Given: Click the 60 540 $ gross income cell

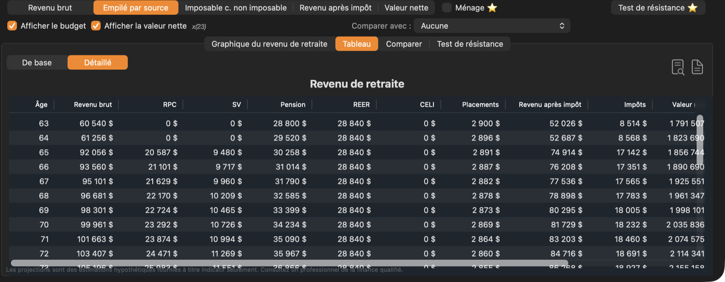Looking at the screenshot, I should (96, 123).
